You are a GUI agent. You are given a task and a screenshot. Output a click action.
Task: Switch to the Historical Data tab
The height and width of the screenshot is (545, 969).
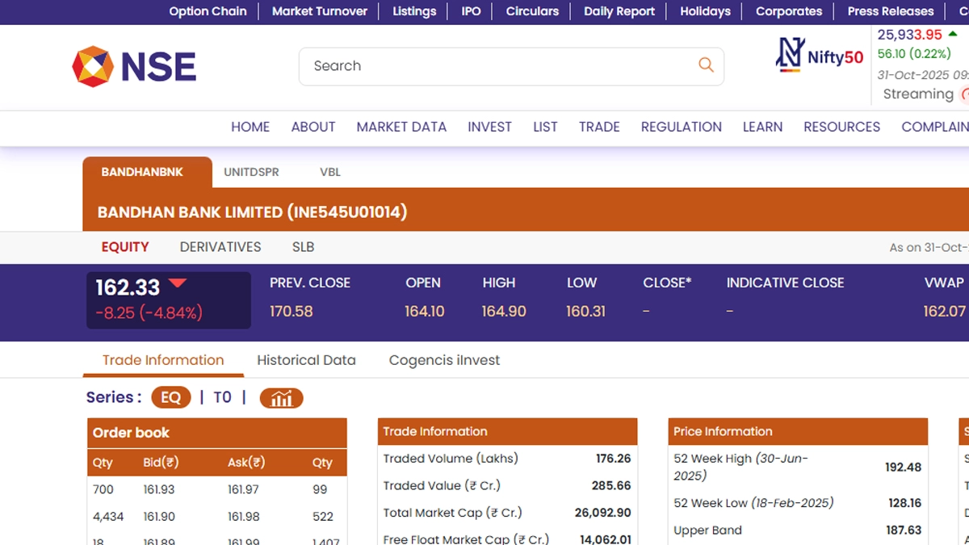[x=306, y=360]
